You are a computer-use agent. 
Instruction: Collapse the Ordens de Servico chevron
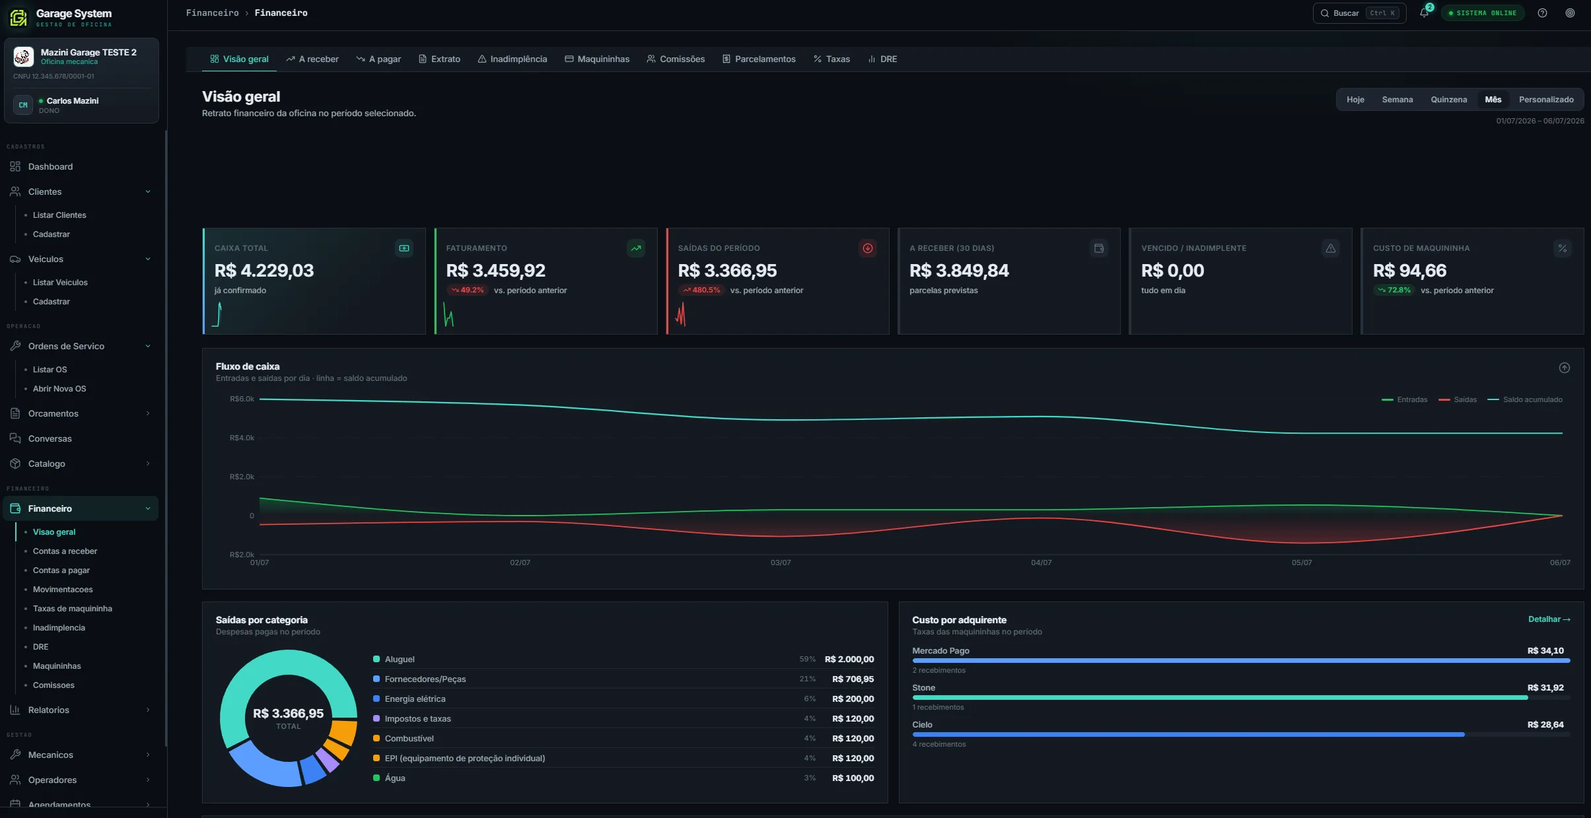tap(148, 346)
